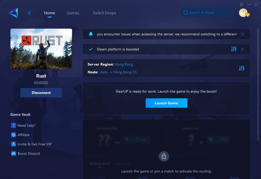Switch to the Home tab
This screenshot has width=261, height=179.
pos(49,13)
